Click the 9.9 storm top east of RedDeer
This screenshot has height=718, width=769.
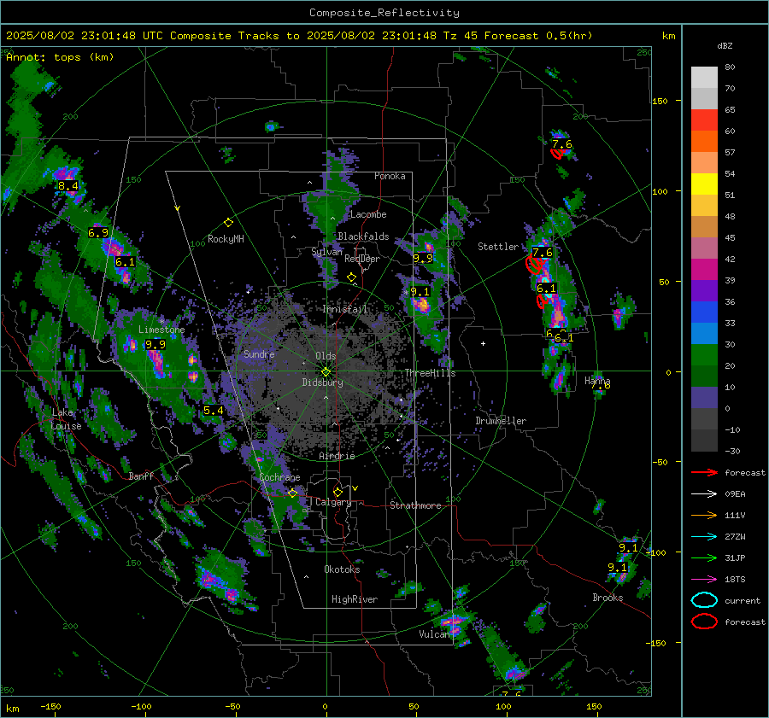point(423,259)
